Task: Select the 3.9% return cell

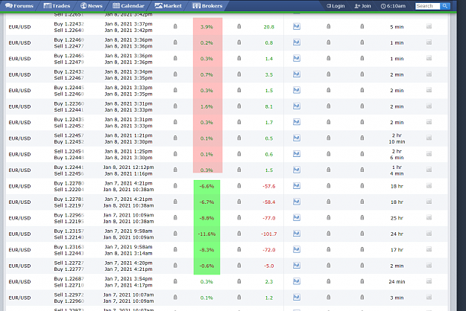Action: pyautogui.click(x=207, y=27)
